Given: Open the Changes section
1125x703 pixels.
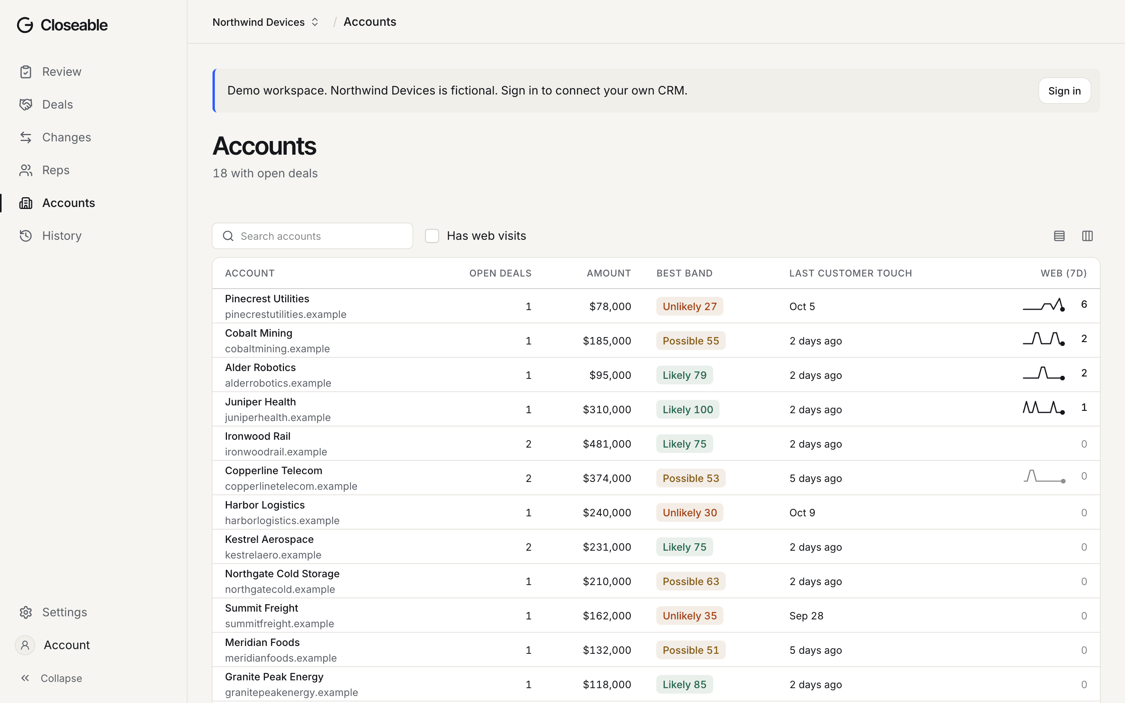Looking at the screenshot, I should [x=66, y=137].
